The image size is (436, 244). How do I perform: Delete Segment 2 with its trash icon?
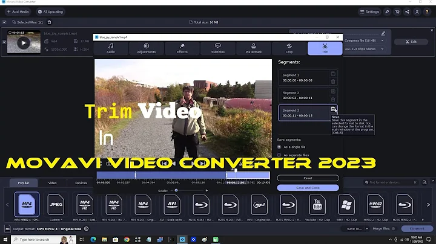tap(333, 99)
